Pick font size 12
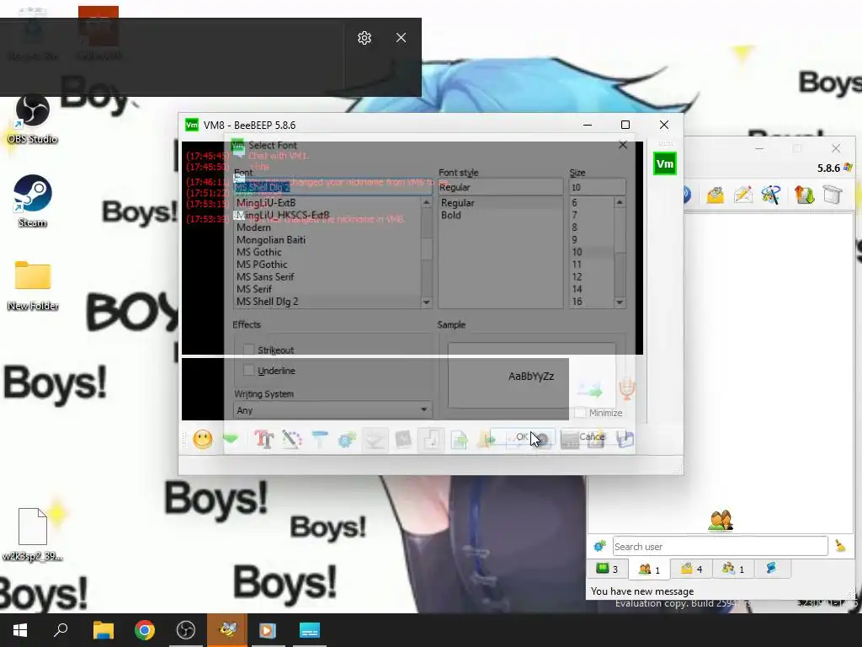The width and height of the screenshot is (862, 647). tap(577, 276)
